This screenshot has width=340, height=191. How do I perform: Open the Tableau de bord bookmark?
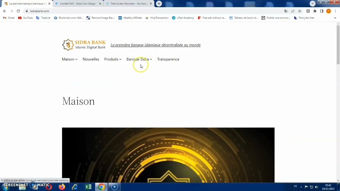coord(244,18)
